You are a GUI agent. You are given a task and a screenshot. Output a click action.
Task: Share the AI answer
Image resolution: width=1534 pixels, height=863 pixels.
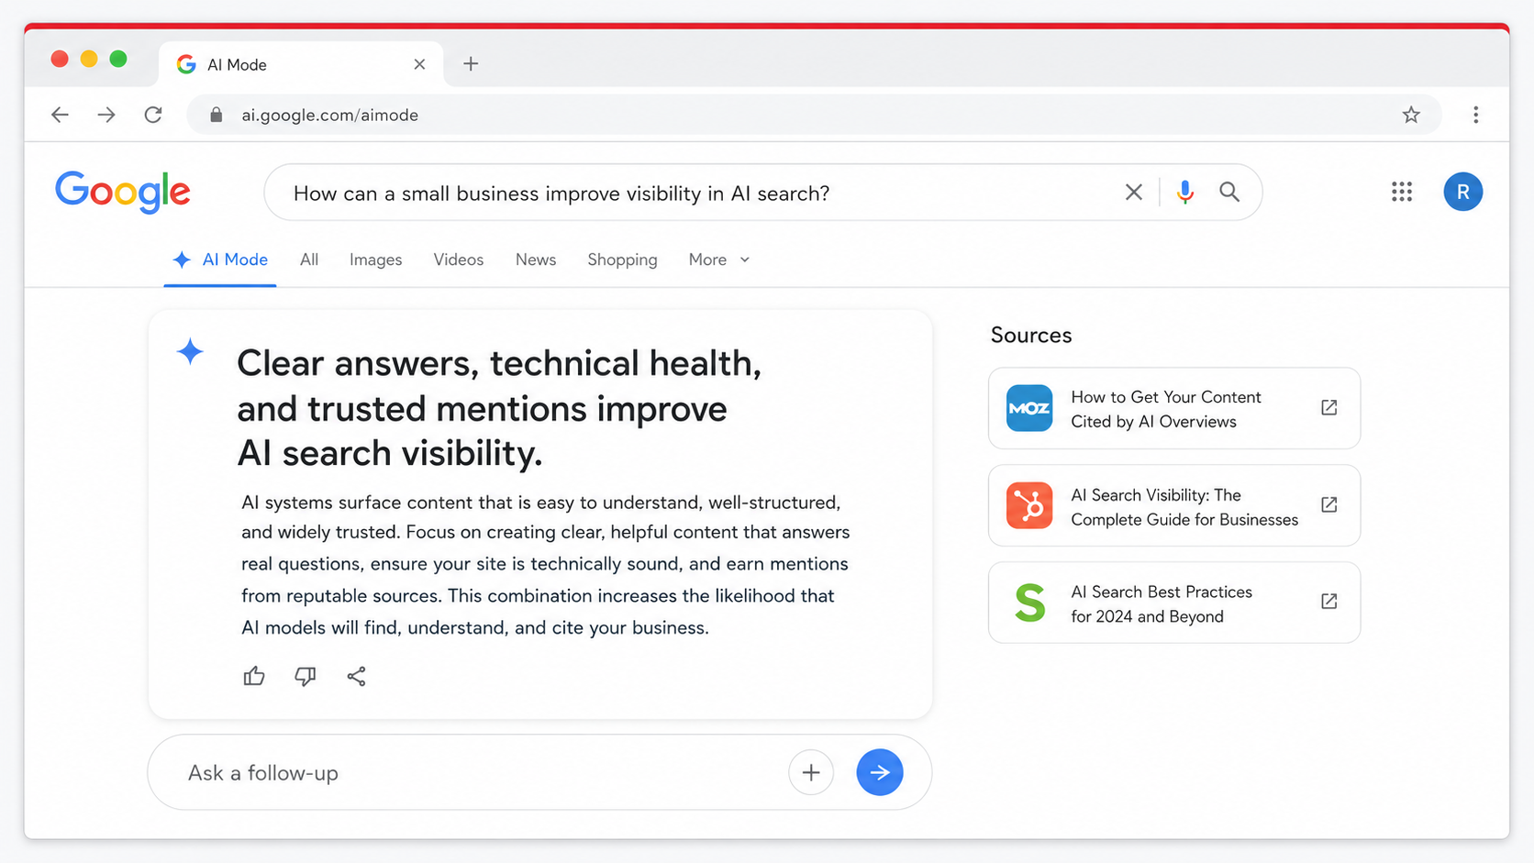click(x=357, y=677)
